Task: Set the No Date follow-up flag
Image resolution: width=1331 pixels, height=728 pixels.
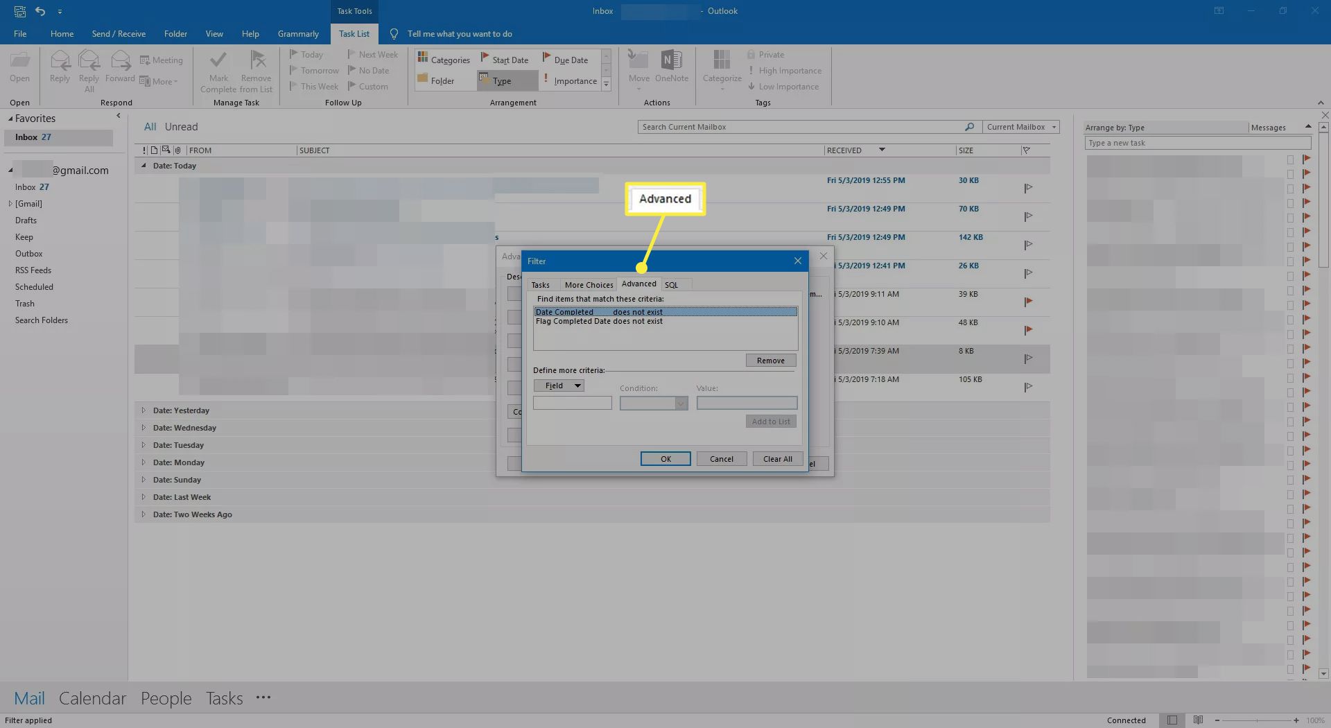Action: (369, 70)
